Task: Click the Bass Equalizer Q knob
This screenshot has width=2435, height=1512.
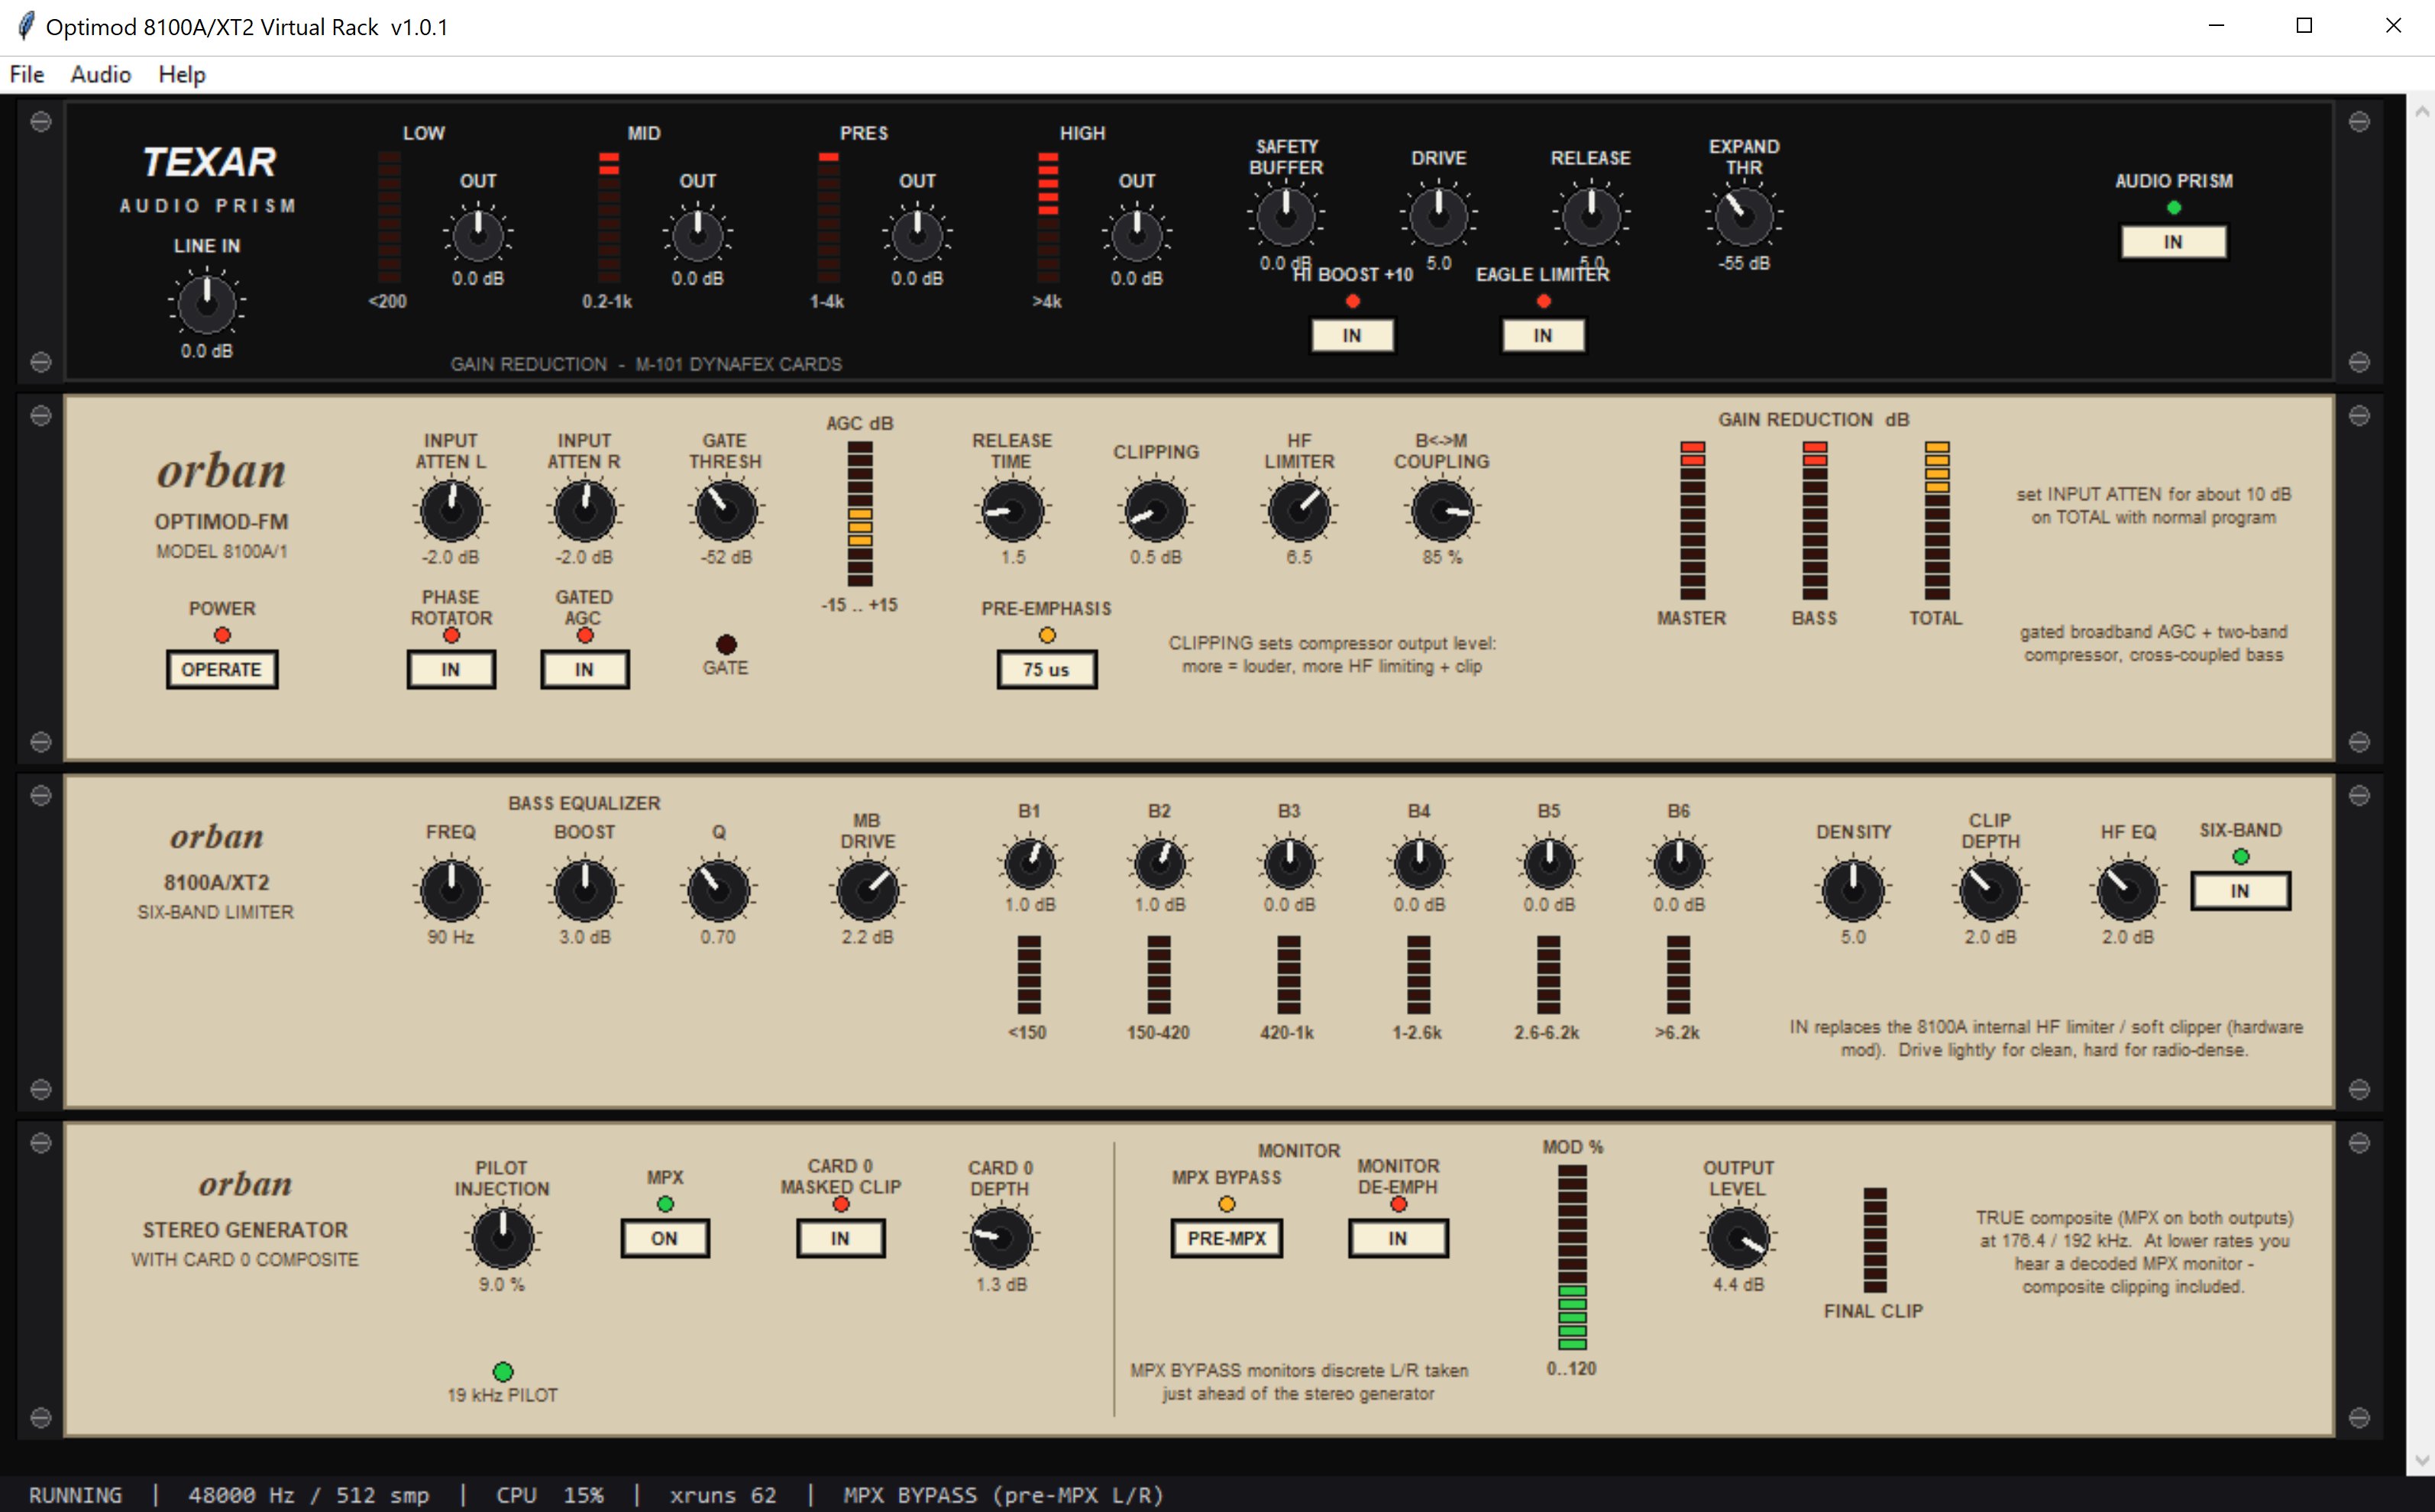Action: click(x=718, y=890)
